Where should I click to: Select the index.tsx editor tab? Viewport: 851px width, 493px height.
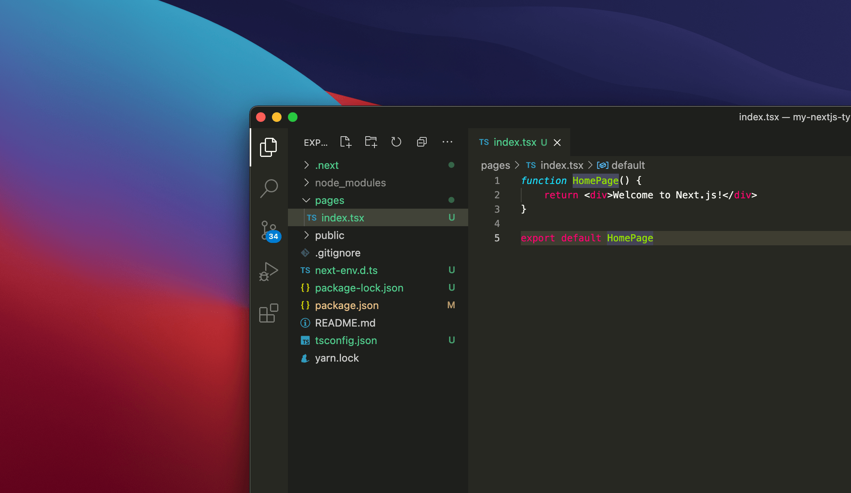tap(514, 142)
